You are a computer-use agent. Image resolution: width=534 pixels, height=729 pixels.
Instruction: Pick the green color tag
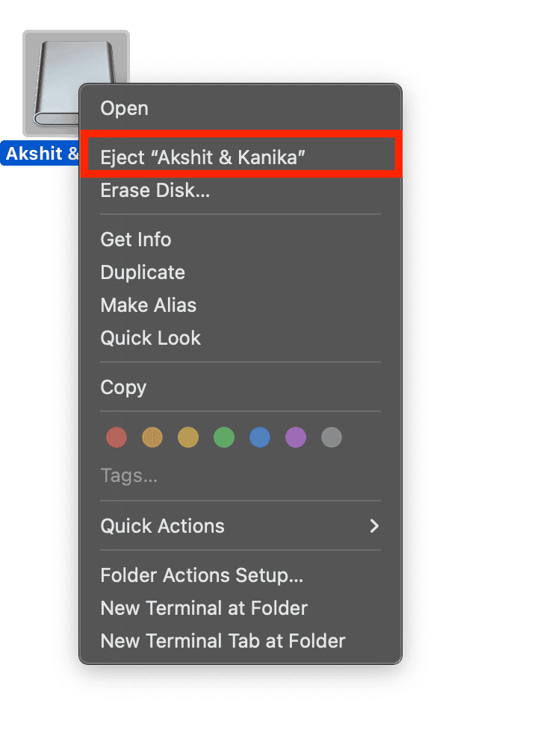pos(224,437)
